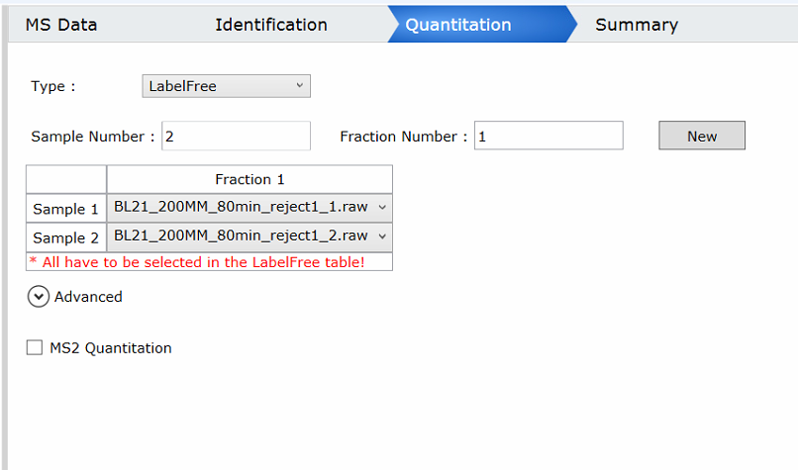Open the Type LabelFree dropdown

click(227, 86)
